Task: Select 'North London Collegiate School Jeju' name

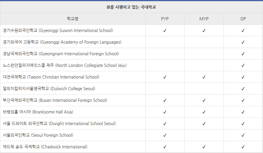Action: pos(65,65)
